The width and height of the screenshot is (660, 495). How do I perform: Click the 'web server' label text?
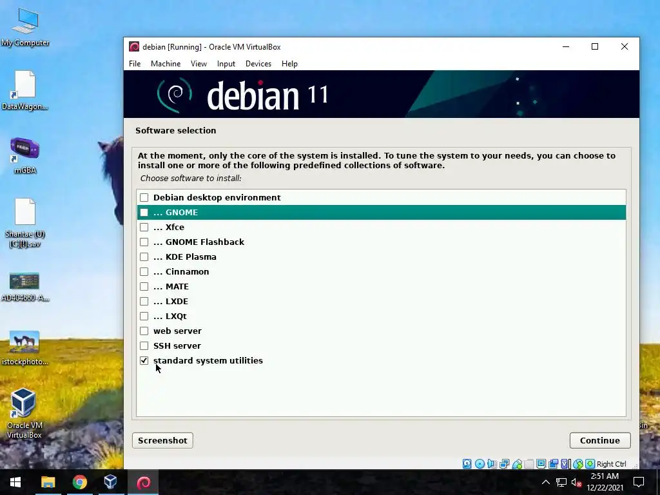[x=177, y=331]
